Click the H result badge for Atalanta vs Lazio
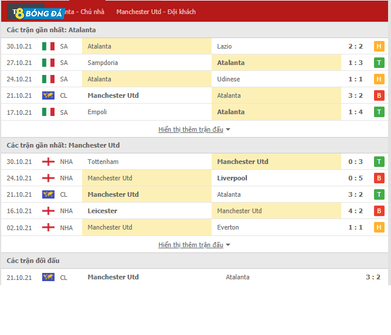 379,46
